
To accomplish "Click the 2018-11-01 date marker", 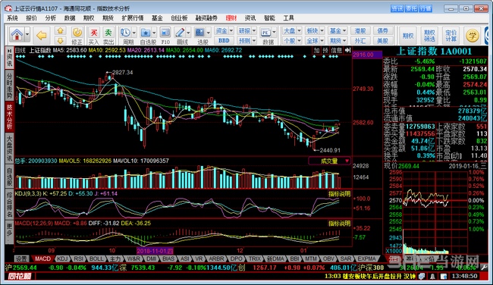I will coord(155,251).
